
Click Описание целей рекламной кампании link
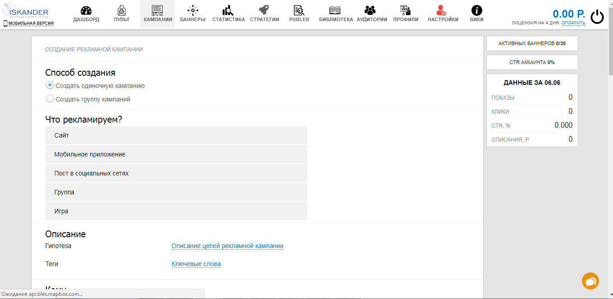[x=228, y=246]
